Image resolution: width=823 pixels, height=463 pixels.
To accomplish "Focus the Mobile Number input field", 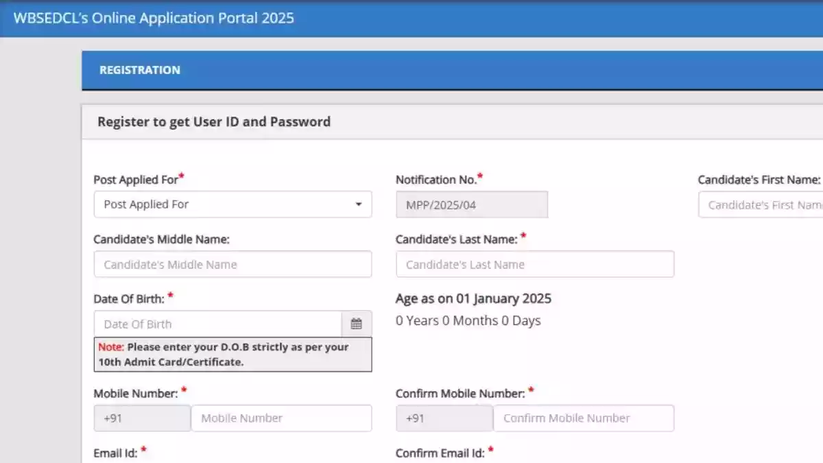I will [x=281, y=418].
